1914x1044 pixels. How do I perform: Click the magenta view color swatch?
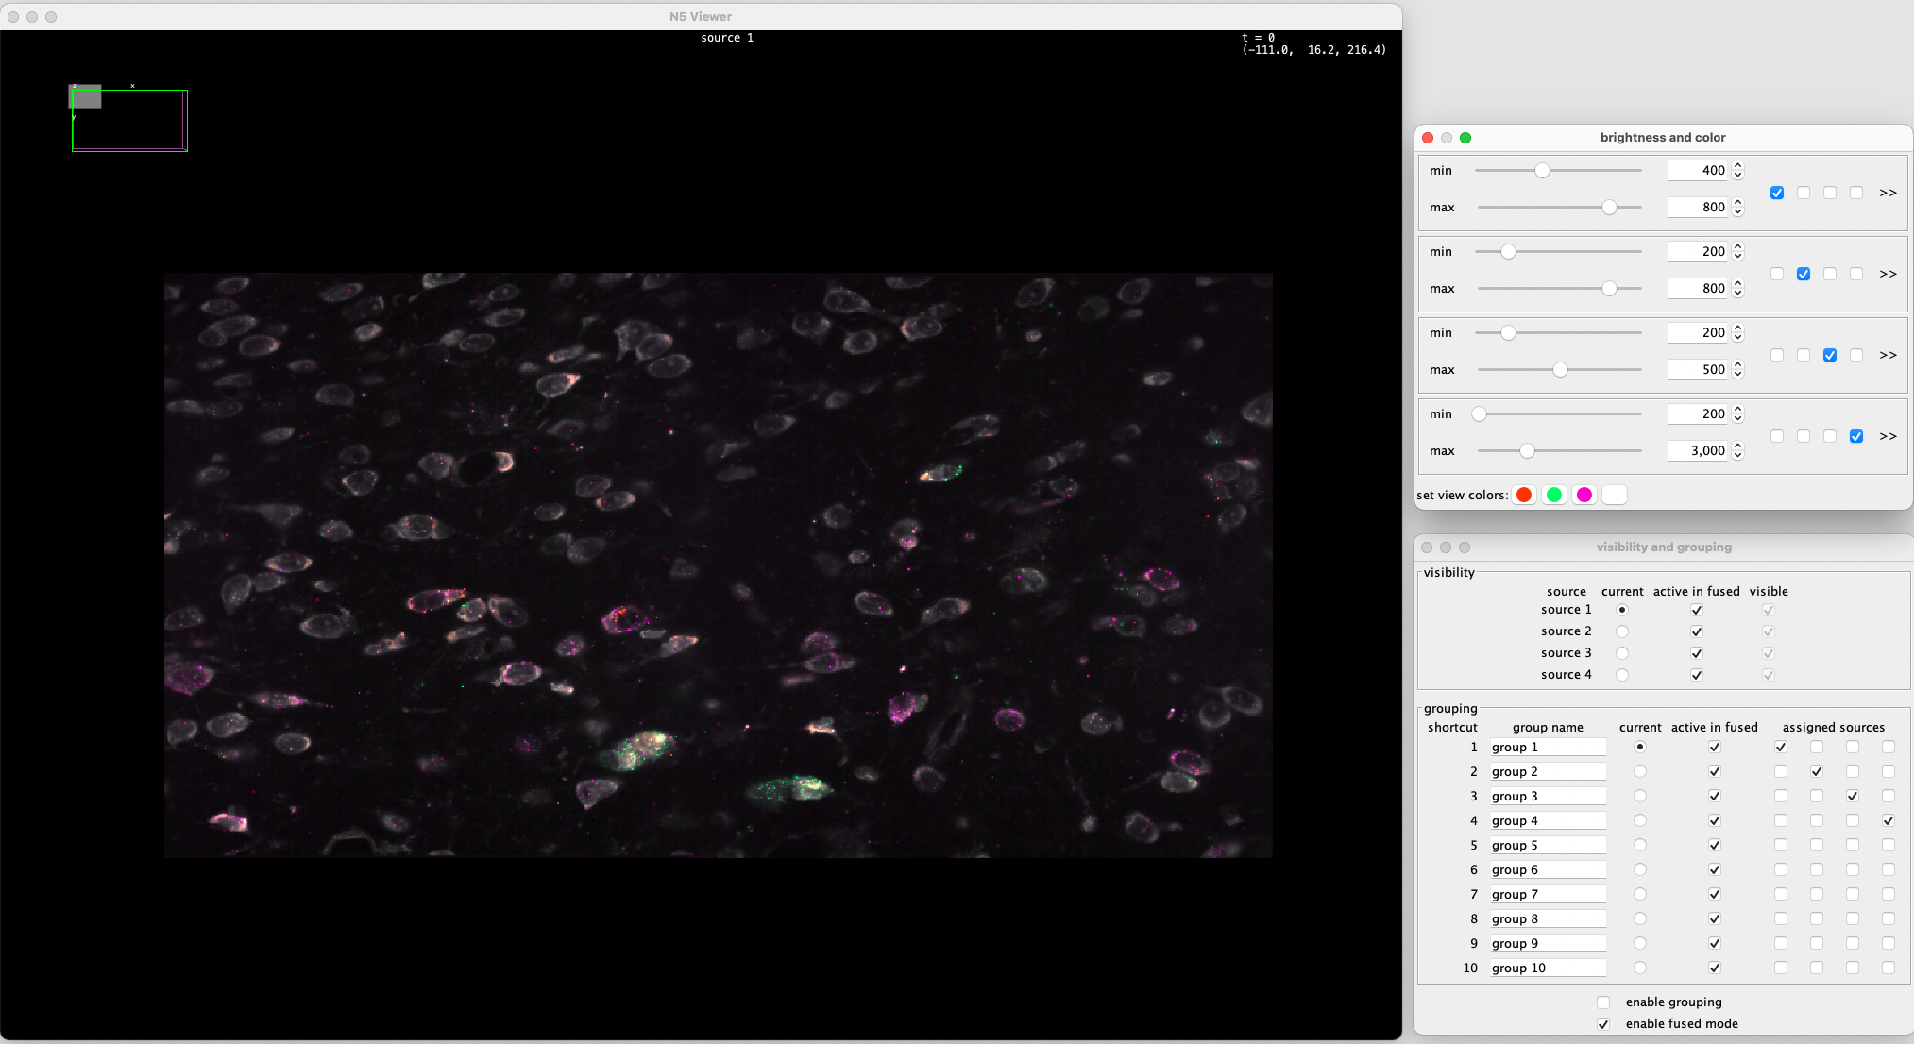coord(1584,495)
